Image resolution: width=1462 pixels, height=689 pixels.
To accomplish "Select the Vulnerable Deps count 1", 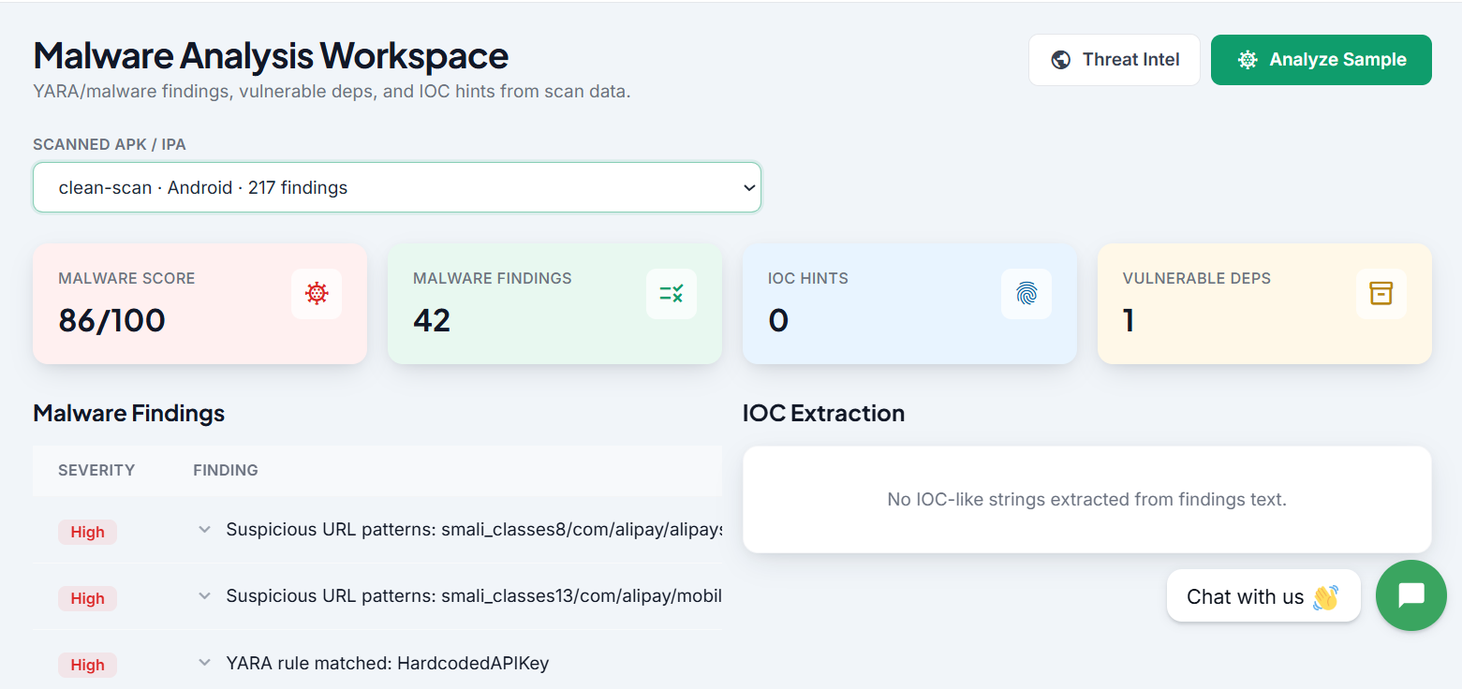I will point(1129,320).
